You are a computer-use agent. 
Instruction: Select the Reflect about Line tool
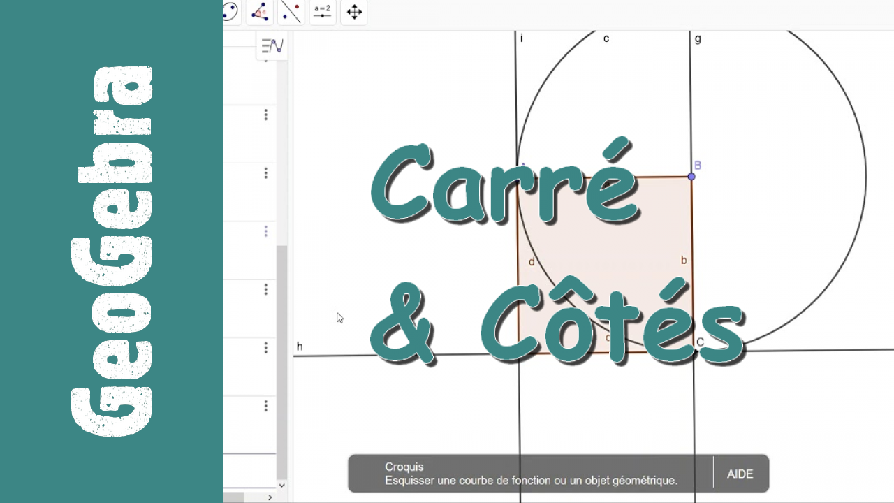(291, 12)
